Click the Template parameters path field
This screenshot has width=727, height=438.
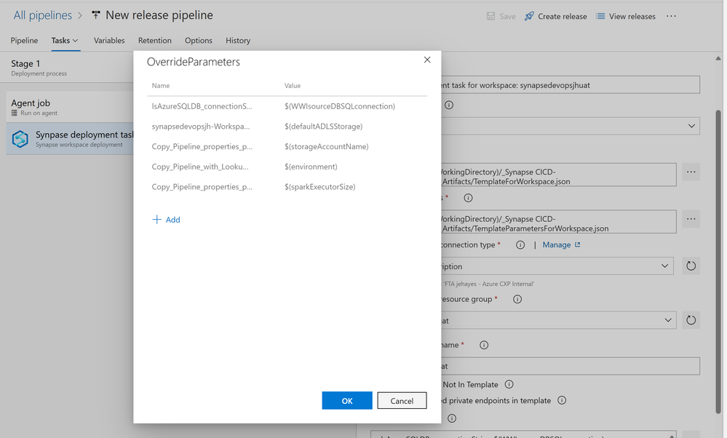(x=558, y=222)
